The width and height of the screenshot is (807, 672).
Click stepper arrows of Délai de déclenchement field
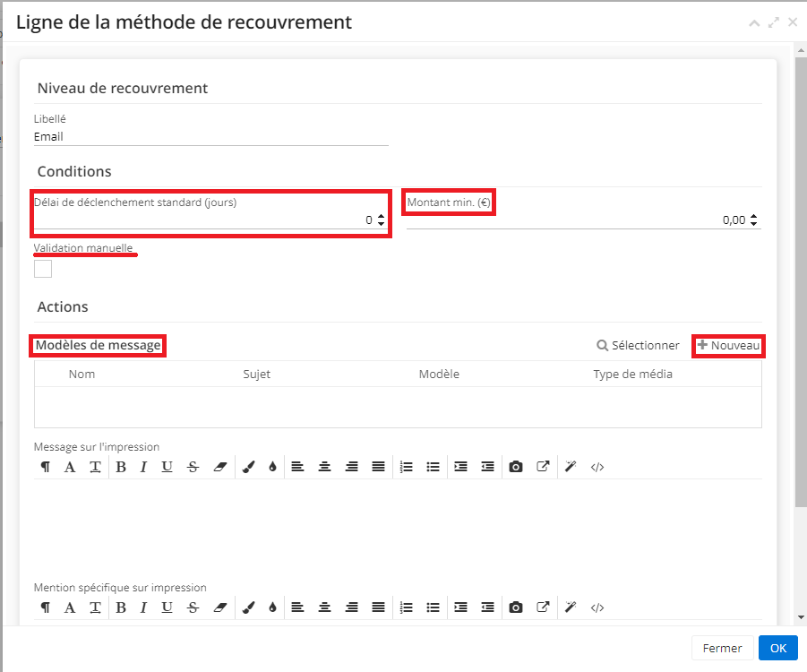[382, 220]
